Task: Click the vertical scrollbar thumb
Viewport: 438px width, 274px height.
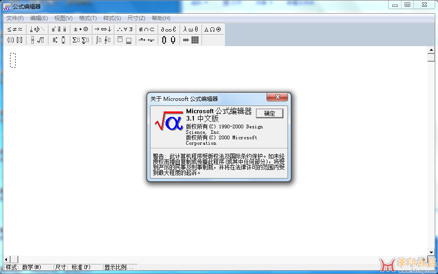Action: tap(431, 58)
